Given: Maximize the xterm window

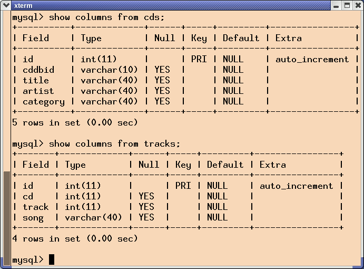Looking at the screenshot, I should click(347, 5).
